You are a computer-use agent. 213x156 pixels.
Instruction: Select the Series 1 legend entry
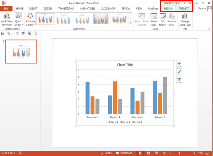pyautogui.click(x=114, y=122)
